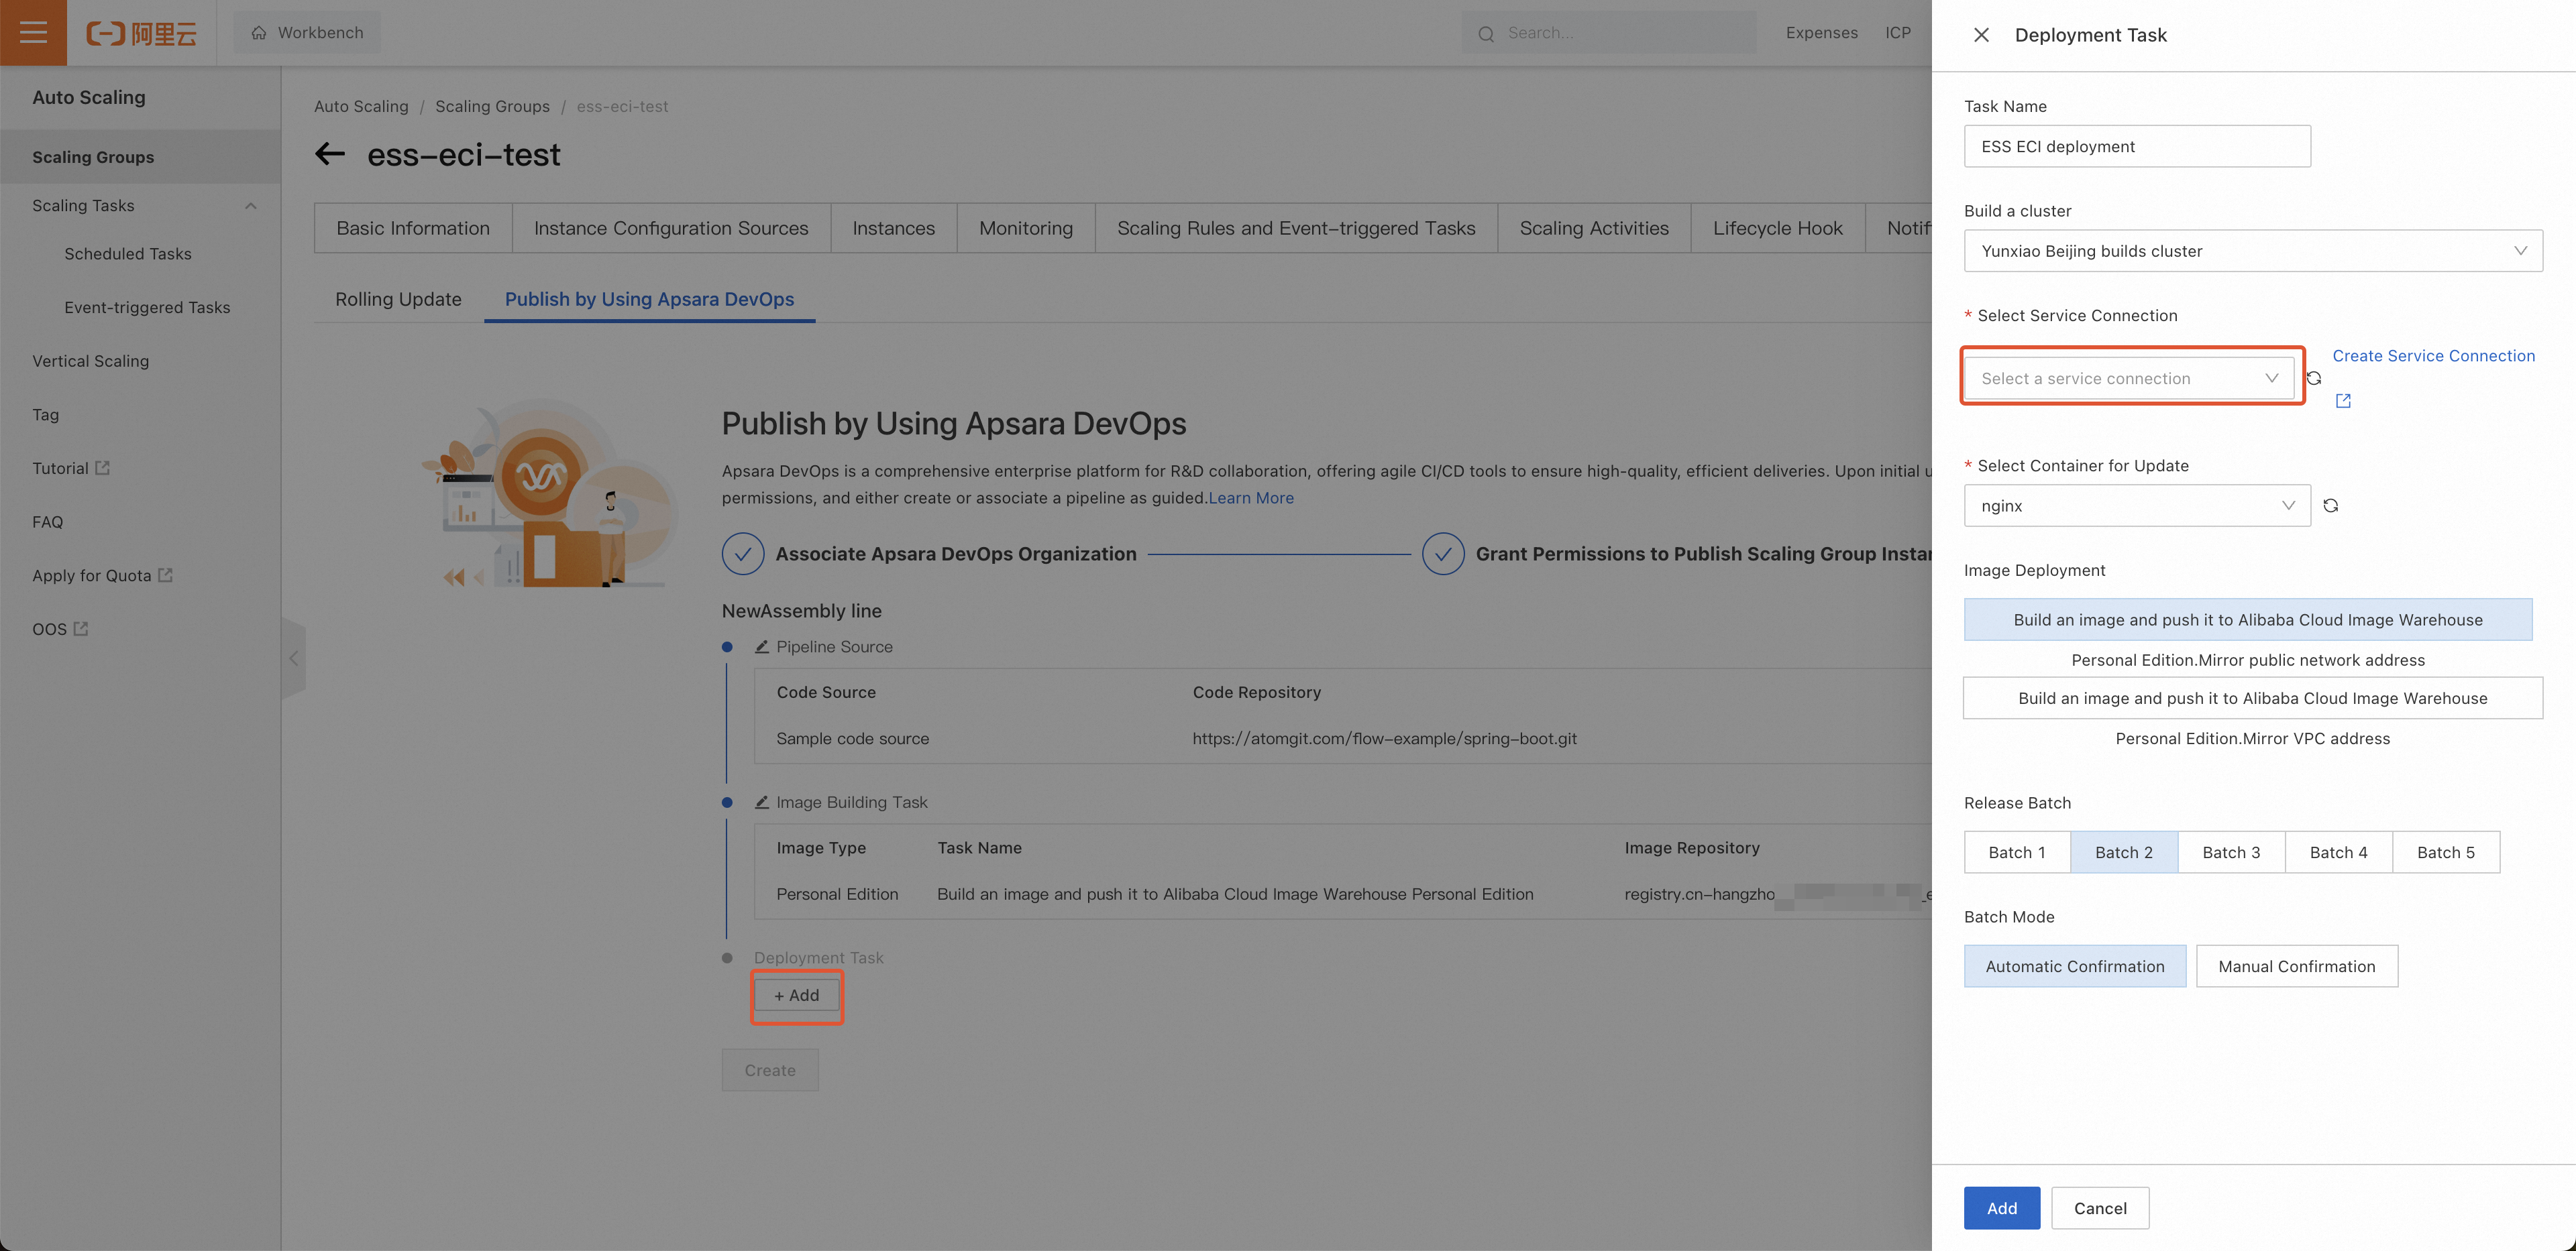The image size is (2576, 1251).
Task: Click the blue Add button
Action: (2001, 1208)
